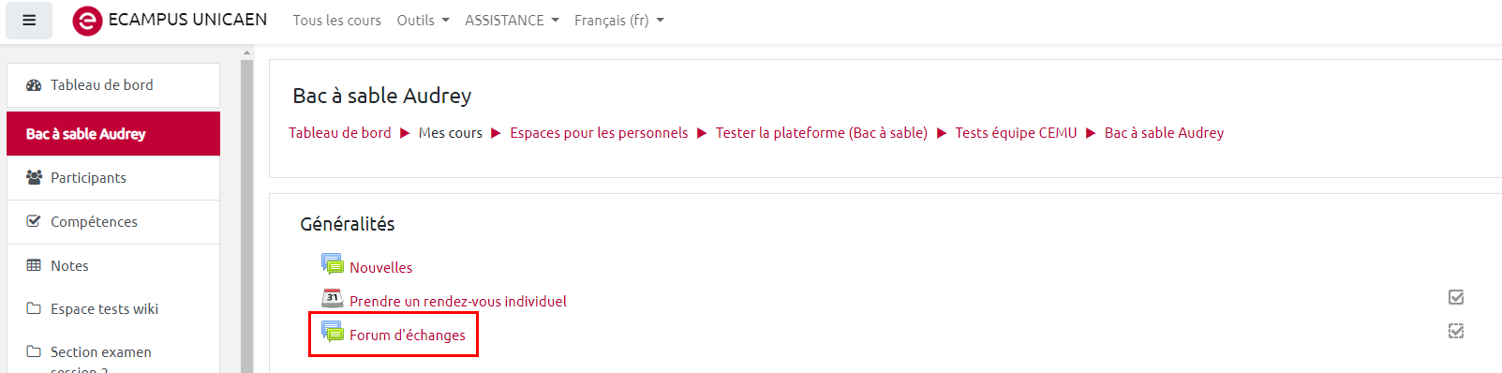Open the Espaces pour les personnels breadcrumb
Image resolution: width=1502 pixels, height=373 pixels.
click(599, 133)
